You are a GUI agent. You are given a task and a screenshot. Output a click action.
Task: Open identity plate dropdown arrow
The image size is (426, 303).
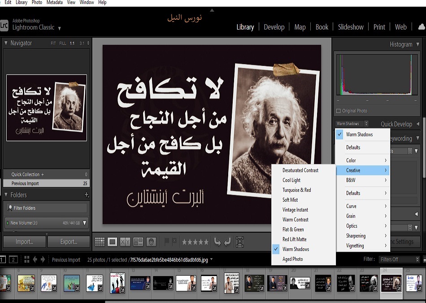coord(59,28)
